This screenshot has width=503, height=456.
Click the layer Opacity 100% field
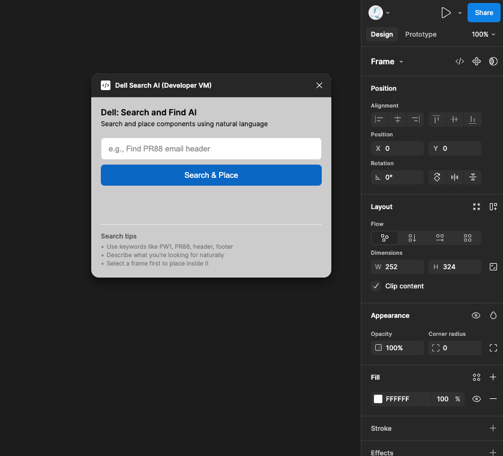click(x=397, y=348)
